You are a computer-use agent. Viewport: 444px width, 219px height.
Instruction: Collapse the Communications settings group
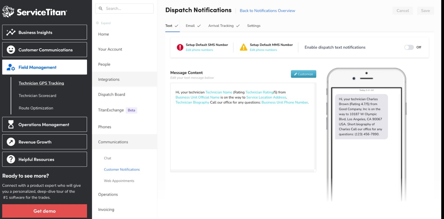(125, 142)
